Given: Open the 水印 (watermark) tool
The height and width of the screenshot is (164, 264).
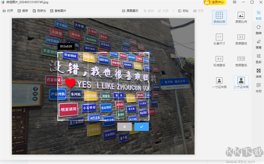Looking at the screenshot, I should click(x=258, y=87).
